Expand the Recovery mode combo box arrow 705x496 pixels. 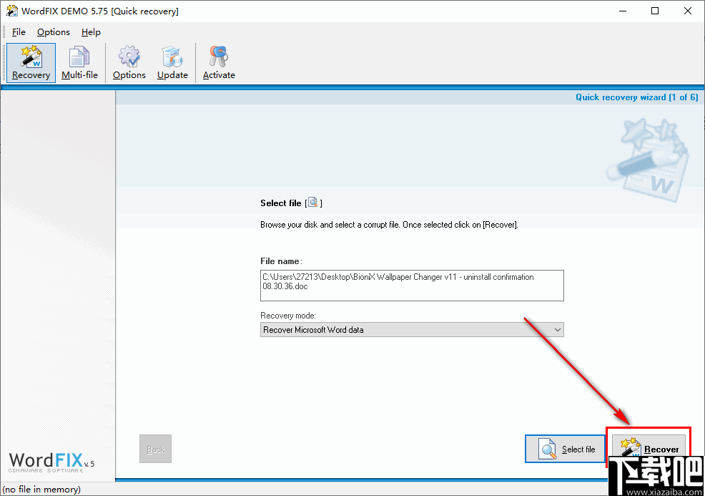click(558, 329)
